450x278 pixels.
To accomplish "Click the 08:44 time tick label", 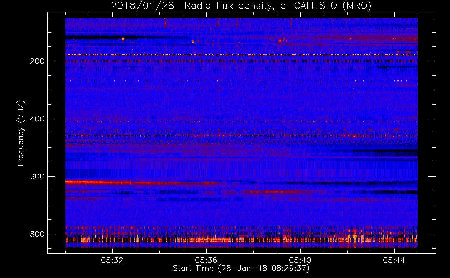I will tap(394, 260).
